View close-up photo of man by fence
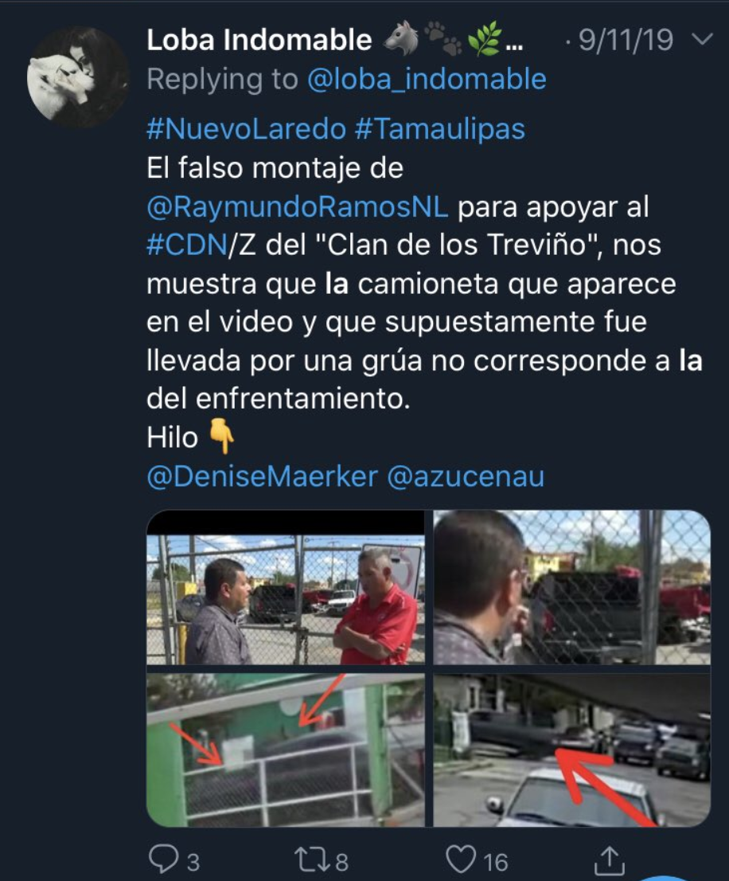Viewport: 729px width, 881px height. pos(572,587)
